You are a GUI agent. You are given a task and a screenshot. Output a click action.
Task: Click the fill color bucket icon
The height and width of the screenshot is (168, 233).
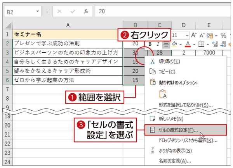point(174,44)
